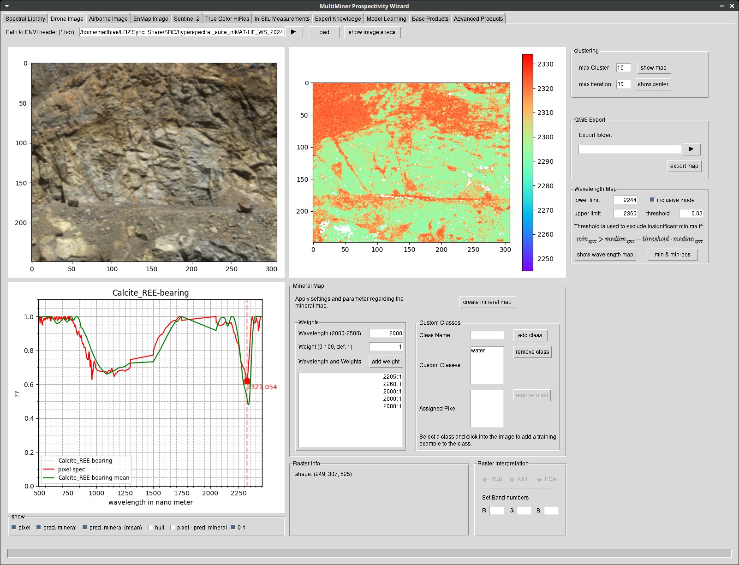The height and width of the screenshot is (565, 739).
Task: Click the max Cluster input field
Action: pyautogui.click(x=623, y=68)
